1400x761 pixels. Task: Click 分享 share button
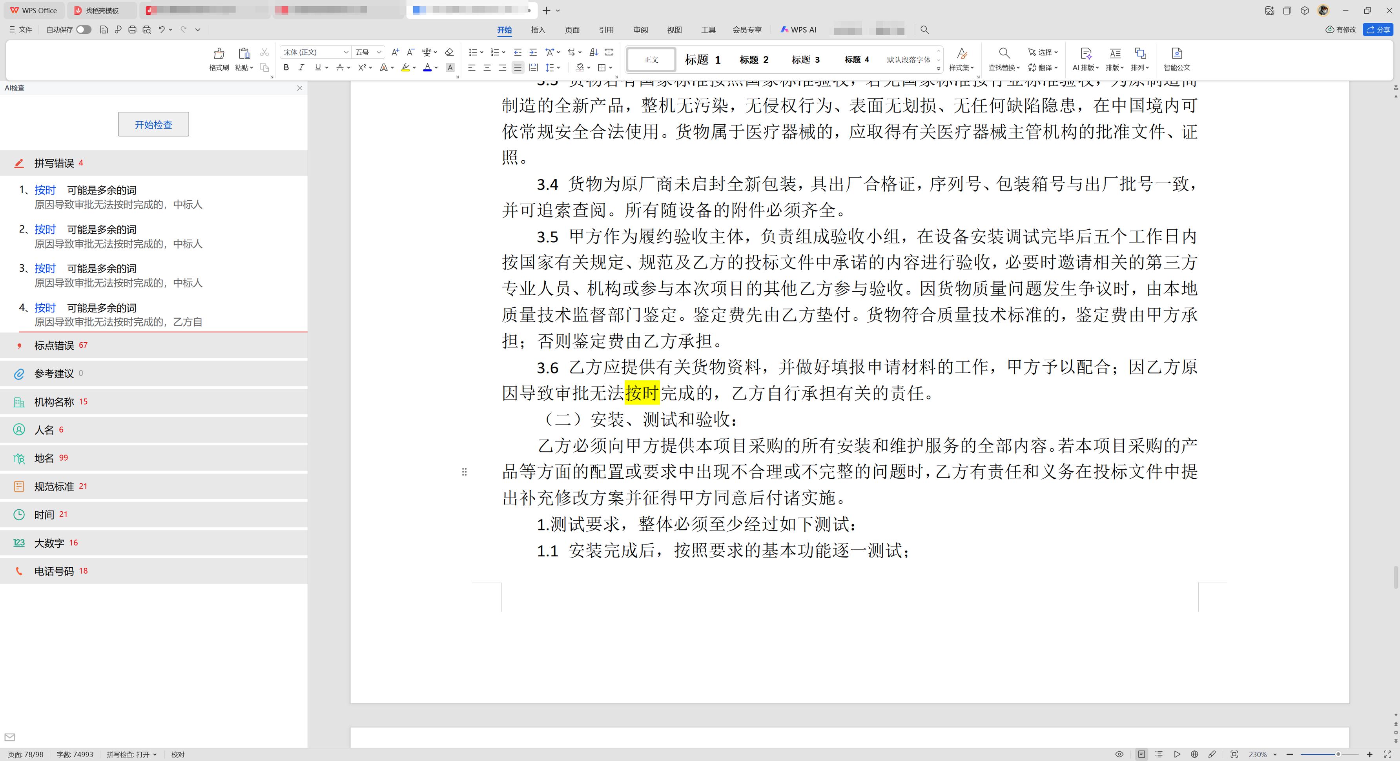coord(1378,30)
